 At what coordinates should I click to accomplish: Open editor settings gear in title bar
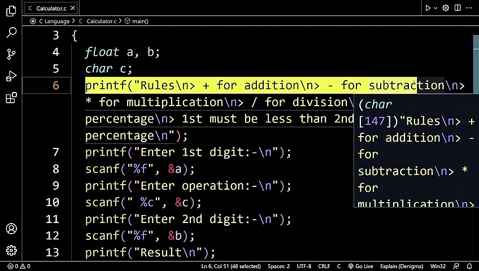coord(446,8)
